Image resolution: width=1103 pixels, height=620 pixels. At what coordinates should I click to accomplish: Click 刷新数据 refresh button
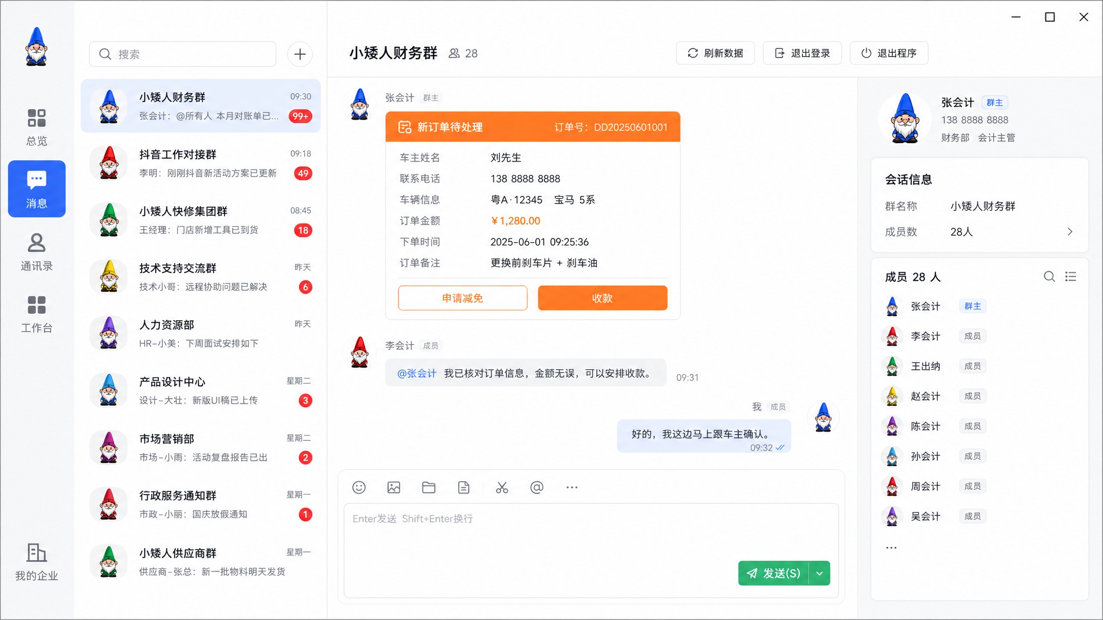point(715,53)
